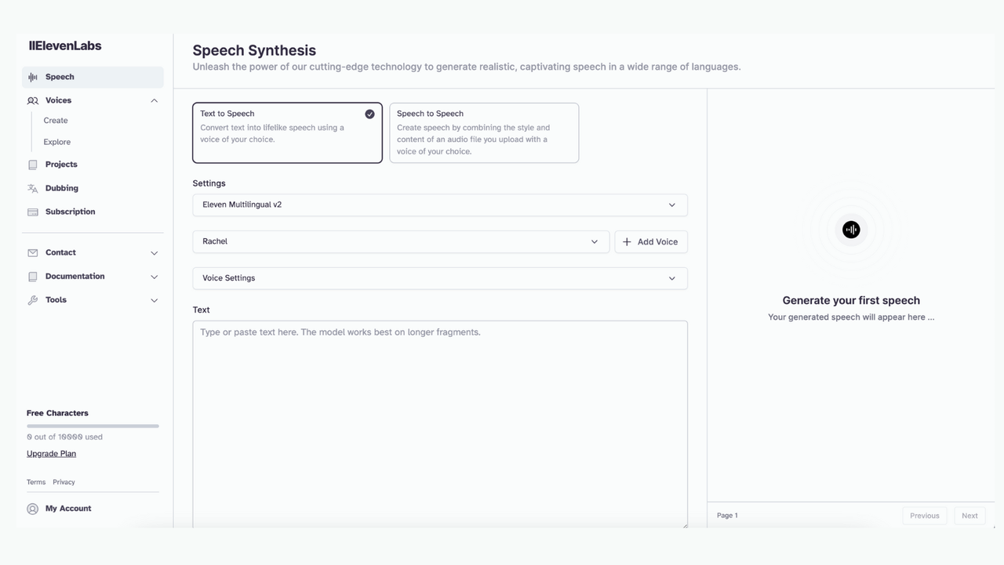Select the Speech icon in the sidebar
This screenshot has width=1004, height=565.
point(33,77)
